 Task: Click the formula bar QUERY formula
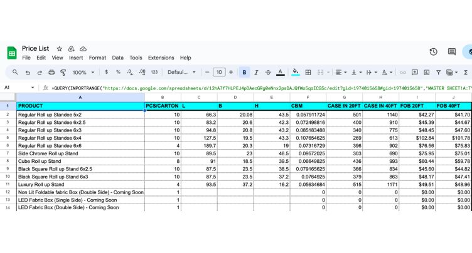[x=261, y=88]
